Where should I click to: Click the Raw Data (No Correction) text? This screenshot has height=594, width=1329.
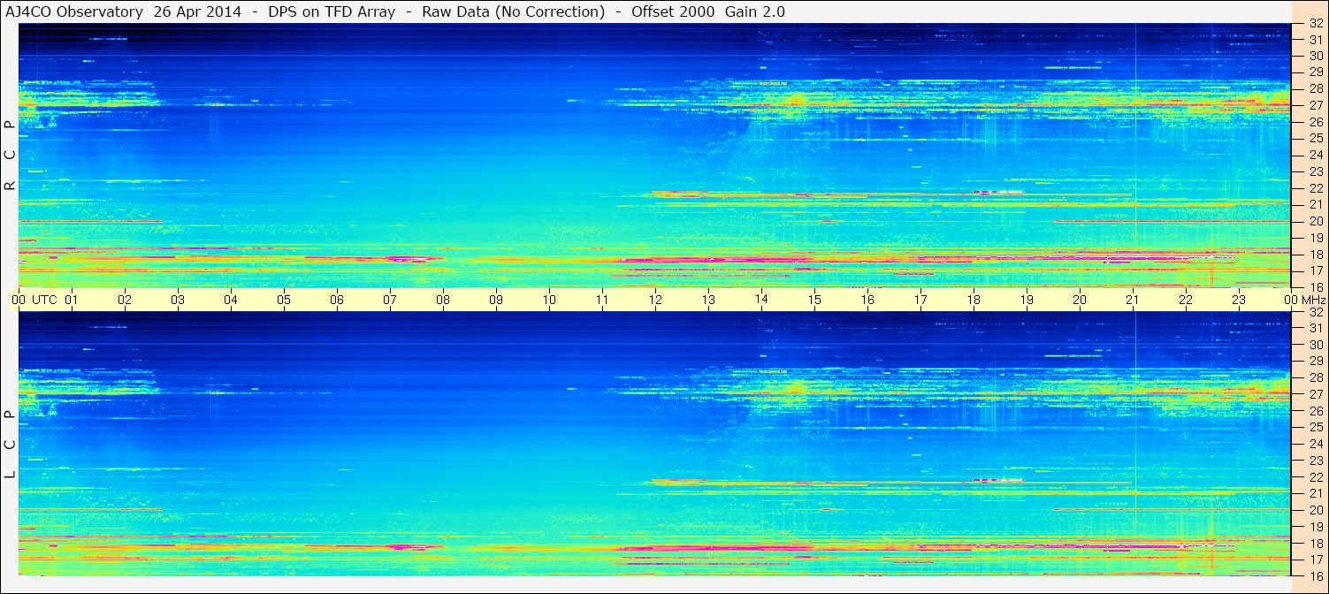click(x=514, y=12)
